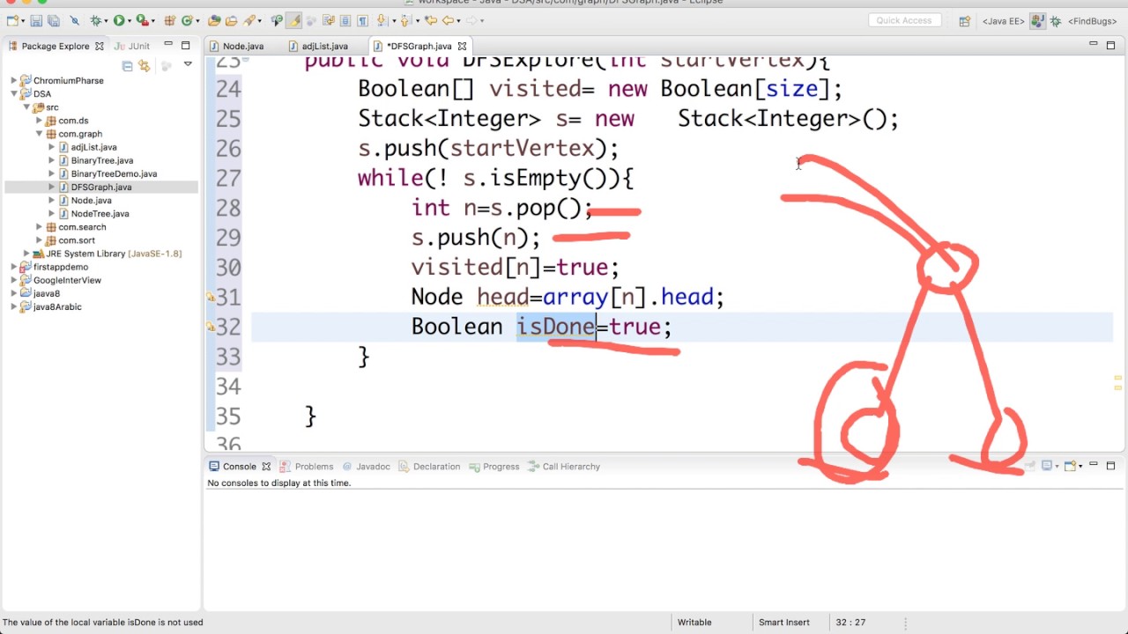Click the Open Perspective icon
1128x634 pixels.
(x=964, y=21)
